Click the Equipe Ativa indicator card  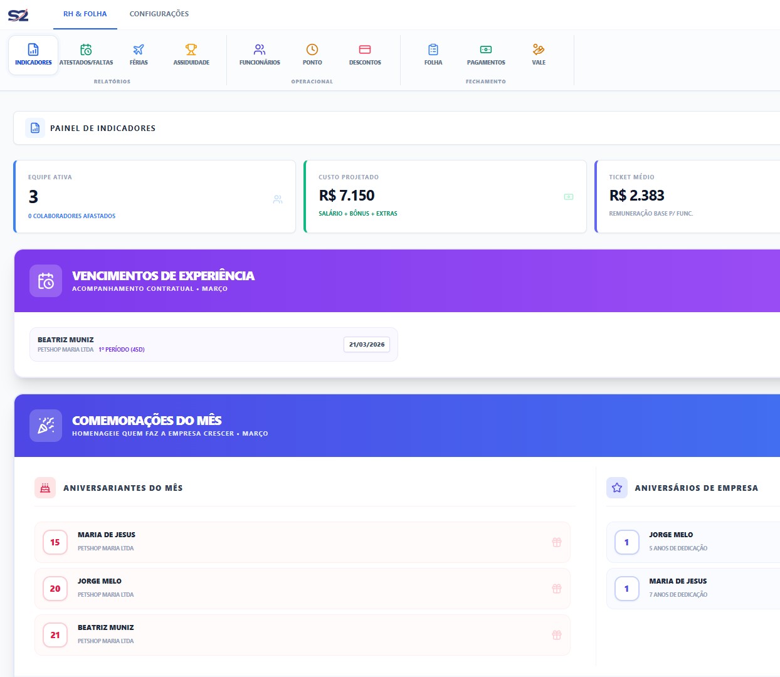pos(154,196)
